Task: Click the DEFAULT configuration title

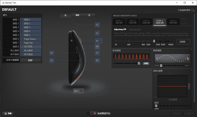Action: point(9,9)
